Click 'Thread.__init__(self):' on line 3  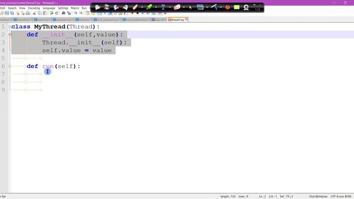85,43
